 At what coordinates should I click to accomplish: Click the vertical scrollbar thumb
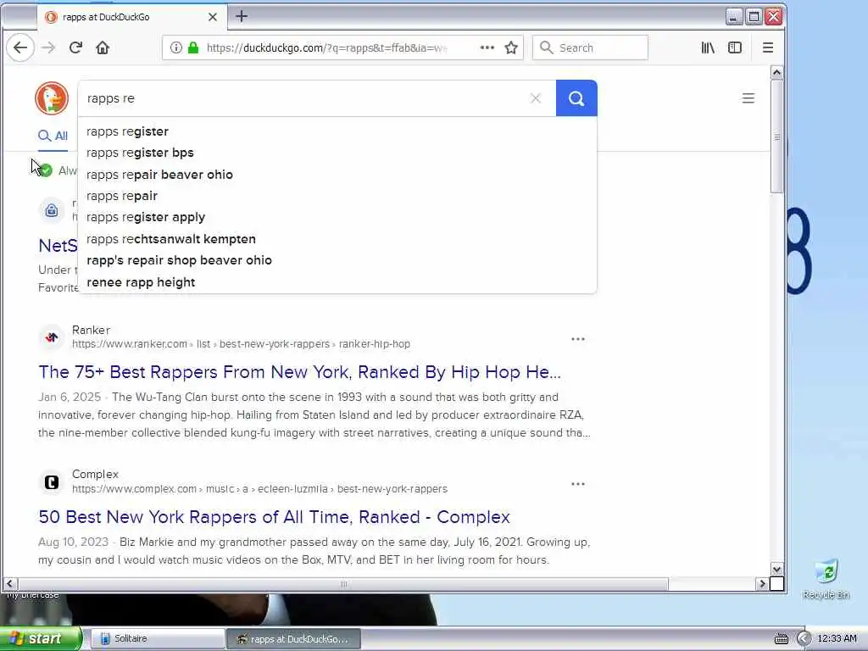[776, 136]
